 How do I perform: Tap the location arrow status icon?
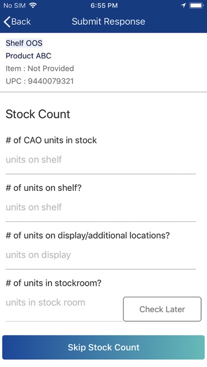tap(184, 5)
